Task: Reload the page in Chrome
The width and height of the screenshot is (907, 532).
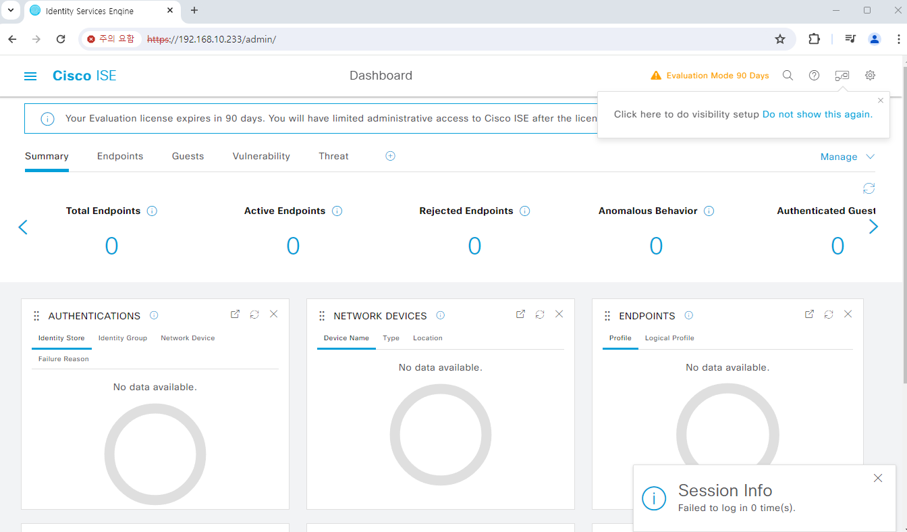Action: click(x=61, y=39)
